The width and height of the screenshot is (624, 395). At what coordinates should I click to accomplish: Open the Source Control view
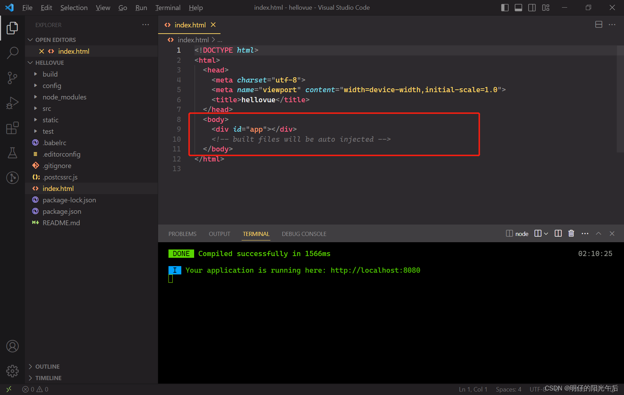[x=12, y=78]
